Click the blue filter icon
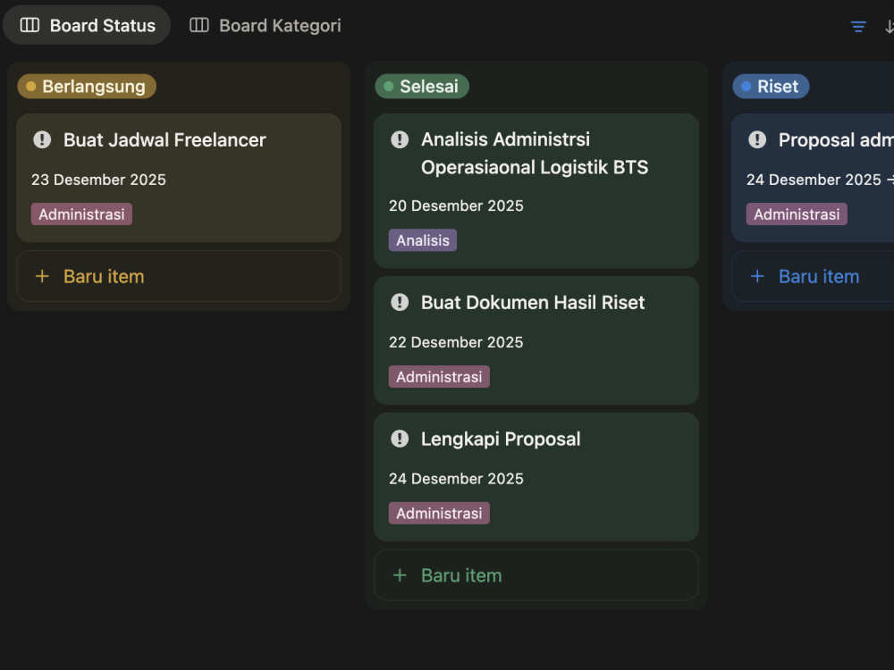894x670 pixels. point(858,26)
